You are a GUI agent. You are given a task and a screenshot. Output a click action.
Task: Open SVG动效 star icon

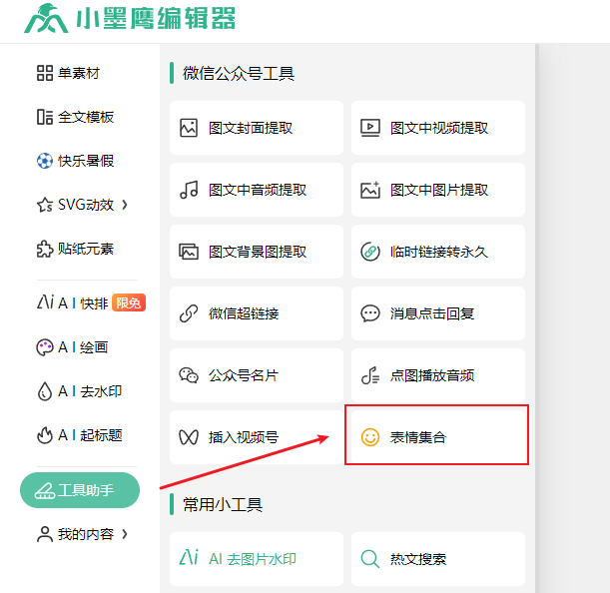pyautogui.click(x=45, y=205)
